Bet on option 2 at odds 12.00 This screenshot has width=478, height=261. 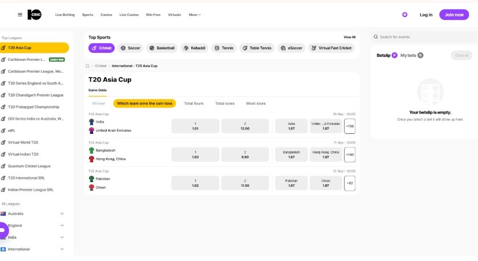[x=245, y=126]
